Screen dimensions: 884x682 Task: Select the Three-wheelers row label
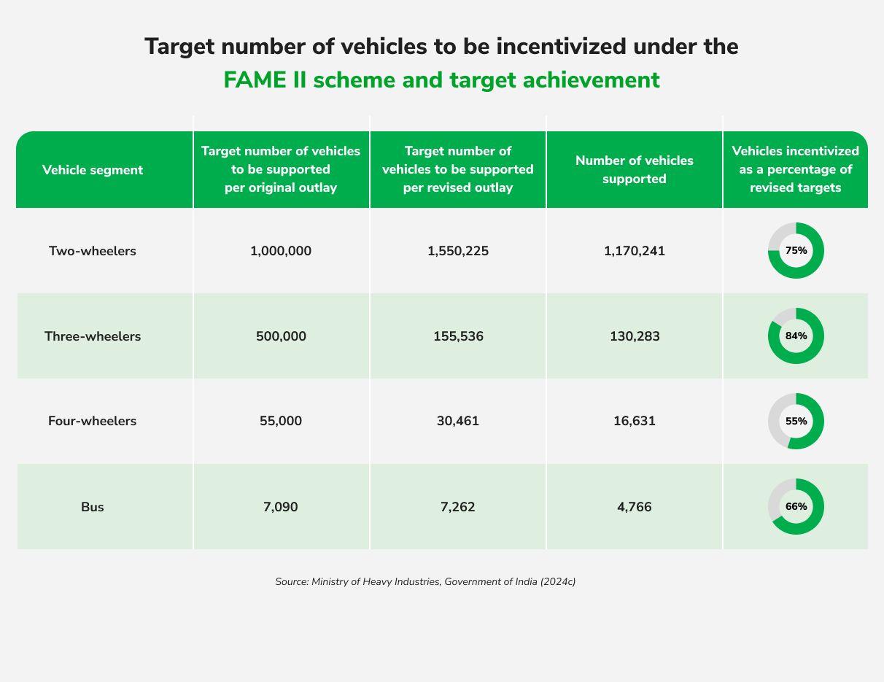click(x=93, y=336)
